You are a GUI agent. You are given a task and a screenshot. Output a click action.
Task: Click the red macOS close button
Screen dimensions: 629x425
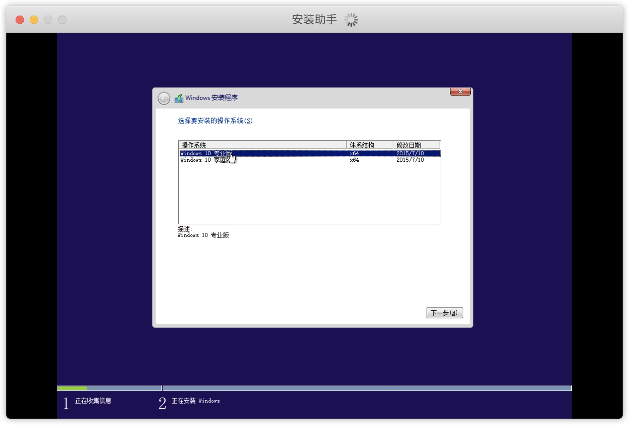(x=20, y=20)
